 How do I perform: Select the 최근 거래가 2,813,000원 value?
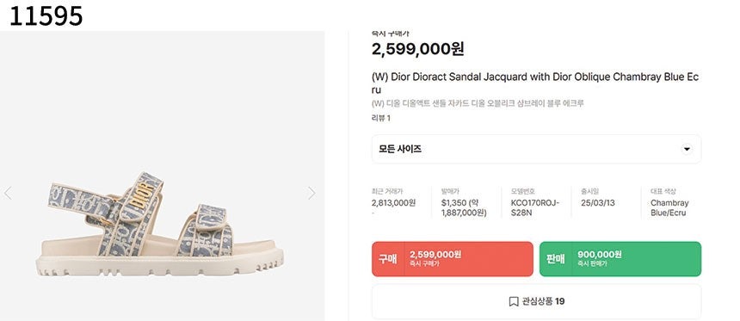[x=393, y=203]
